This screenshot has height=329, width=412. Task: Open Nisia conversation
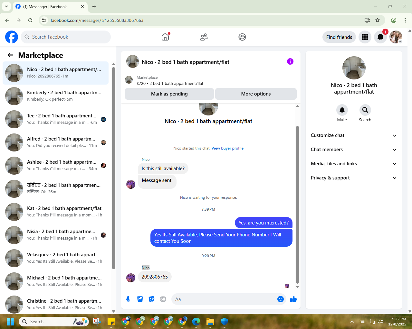click(x=55, y=235)
